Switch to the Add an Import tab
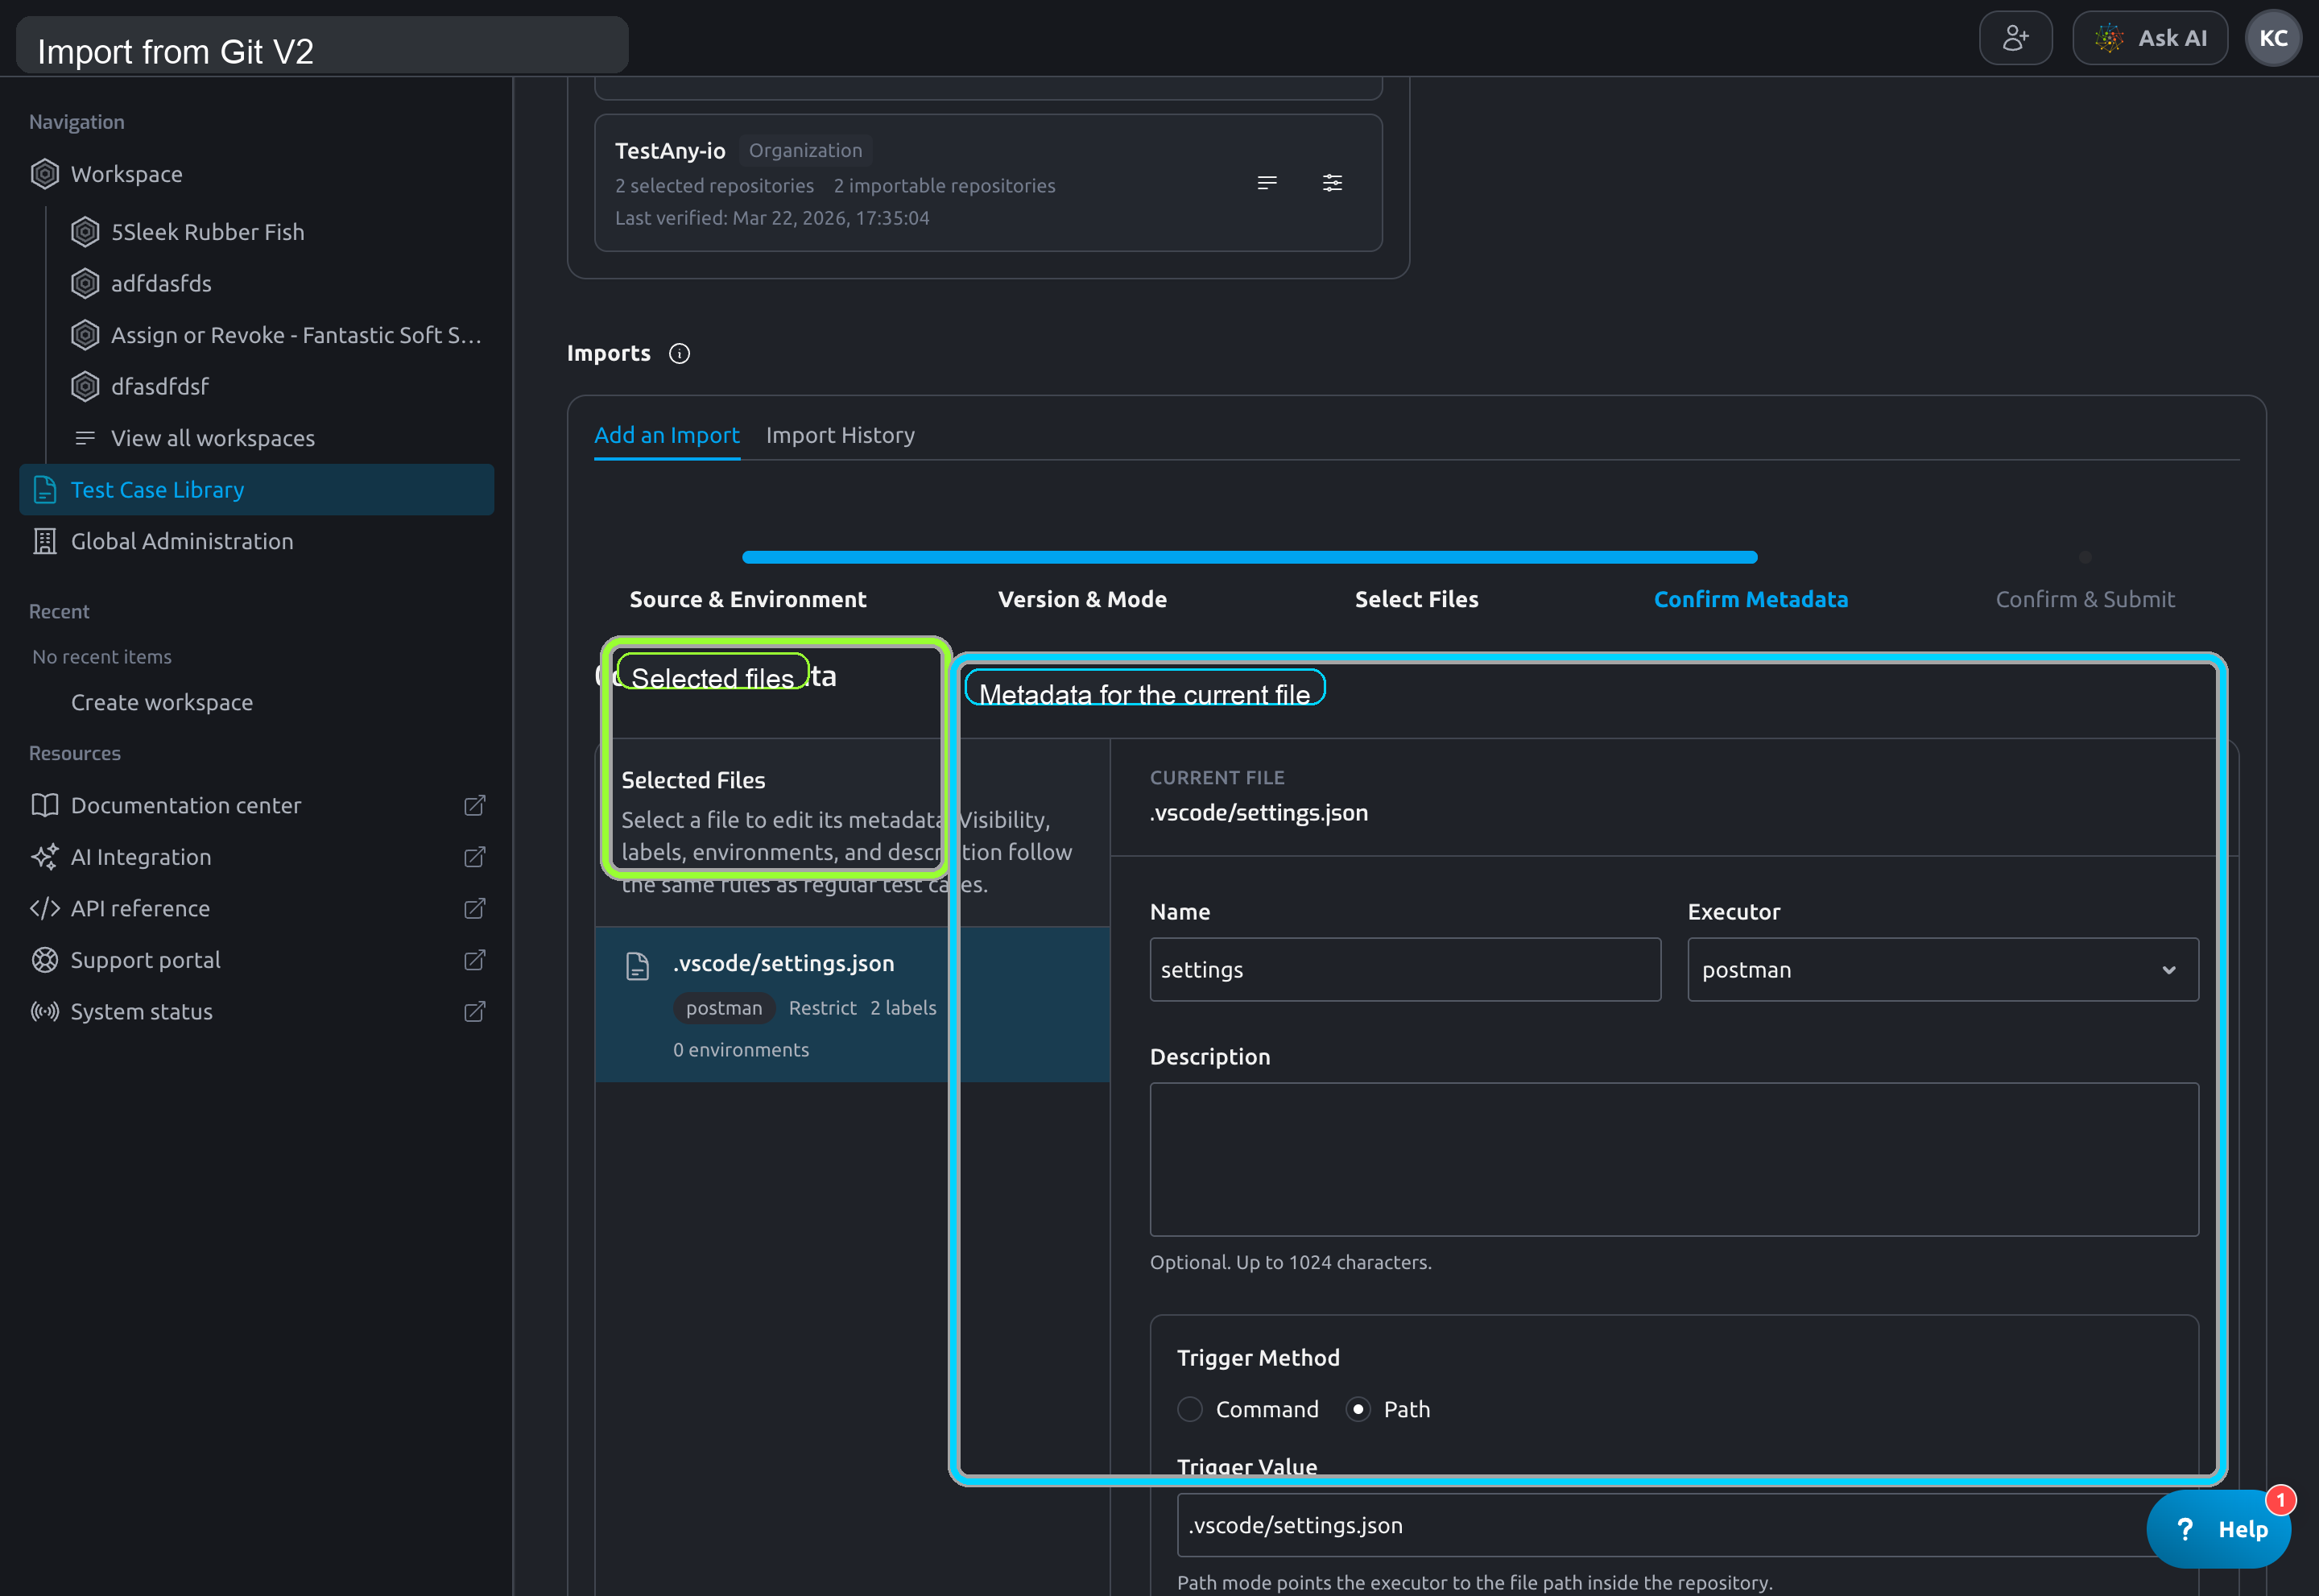The image size is (2319, 1596). click(x=667, y=435)
